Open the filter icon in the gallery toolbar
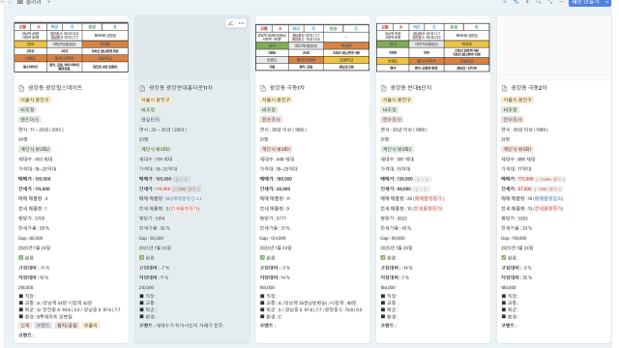 click(505, 2)
